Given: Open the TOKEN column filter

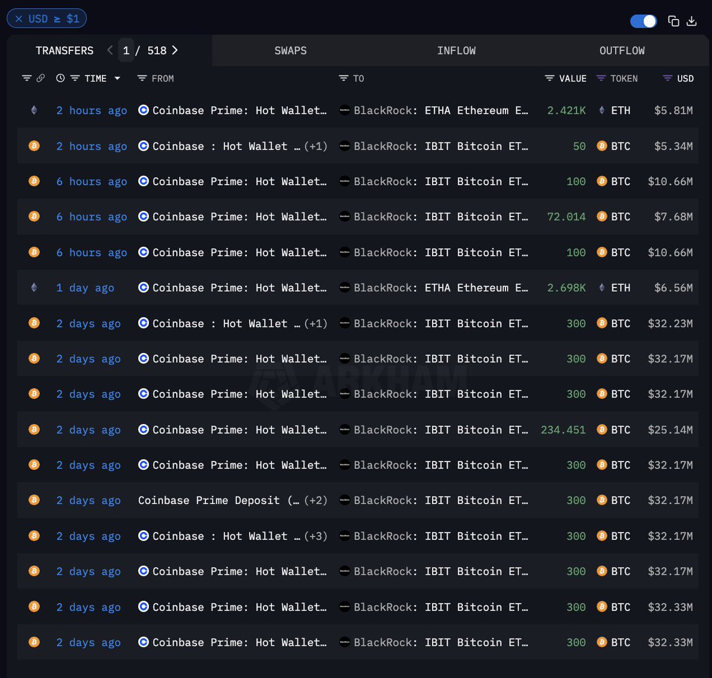Looking at the screenshot, I should [601, 78].
